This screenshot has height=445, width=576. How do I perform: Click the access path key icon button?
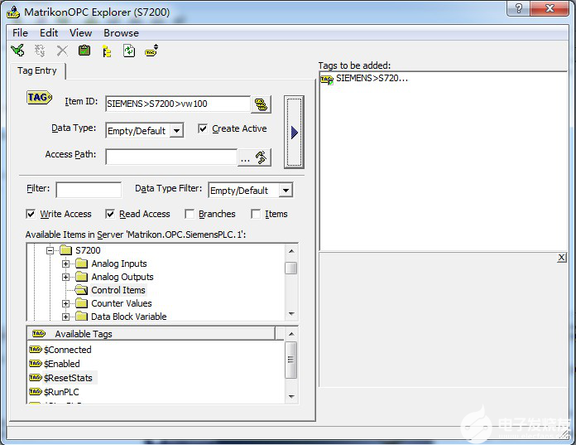(262, 157)
